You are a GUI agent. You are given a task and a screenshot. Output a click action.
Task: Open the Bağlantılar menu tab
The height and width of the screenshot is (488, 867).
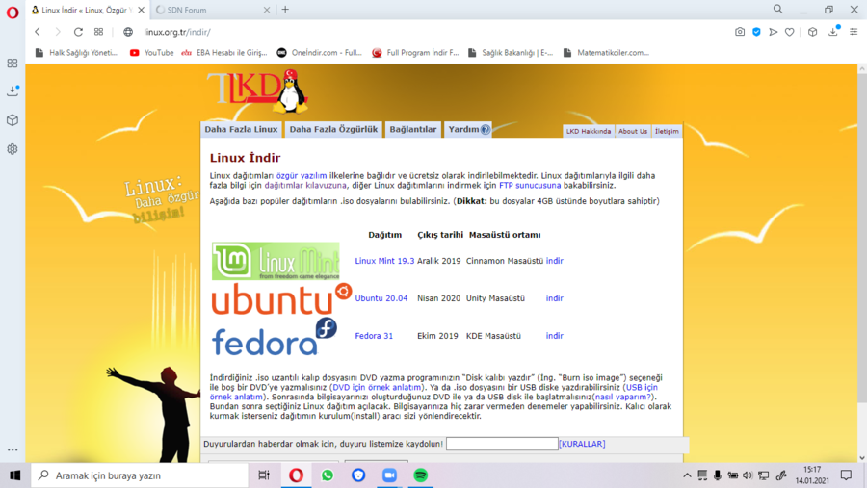(x=413, y=129)
